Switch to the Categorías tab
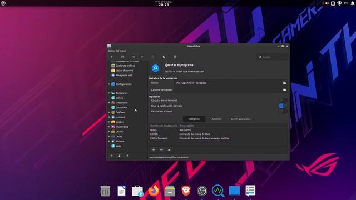The width and height of the screenshot is (356, 200). click(194, 119)
